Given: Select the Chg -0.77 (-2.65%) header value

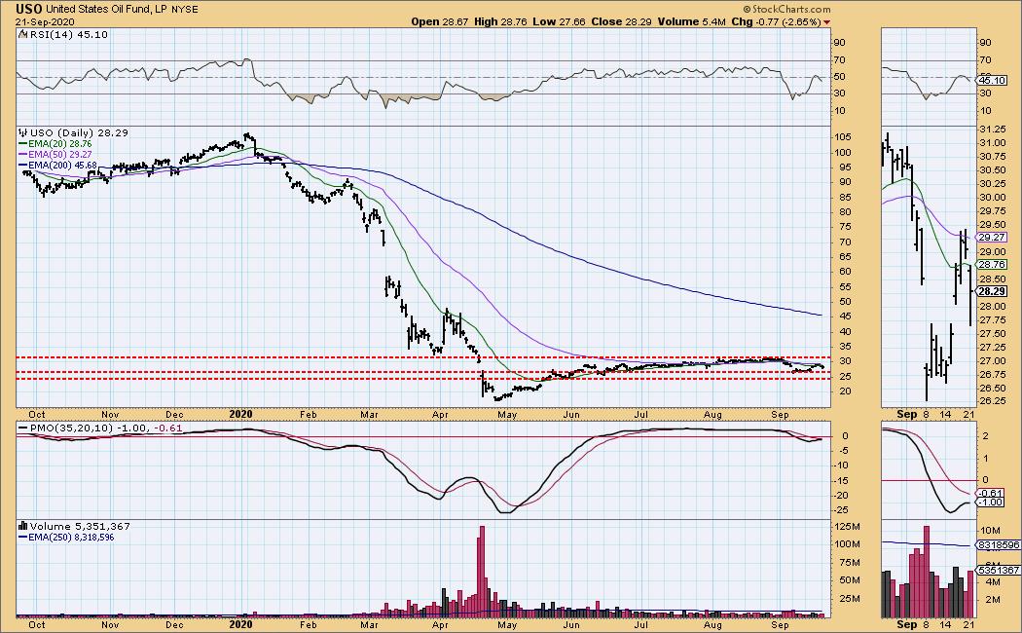Looking at the screenshot, I should [777, 21].
